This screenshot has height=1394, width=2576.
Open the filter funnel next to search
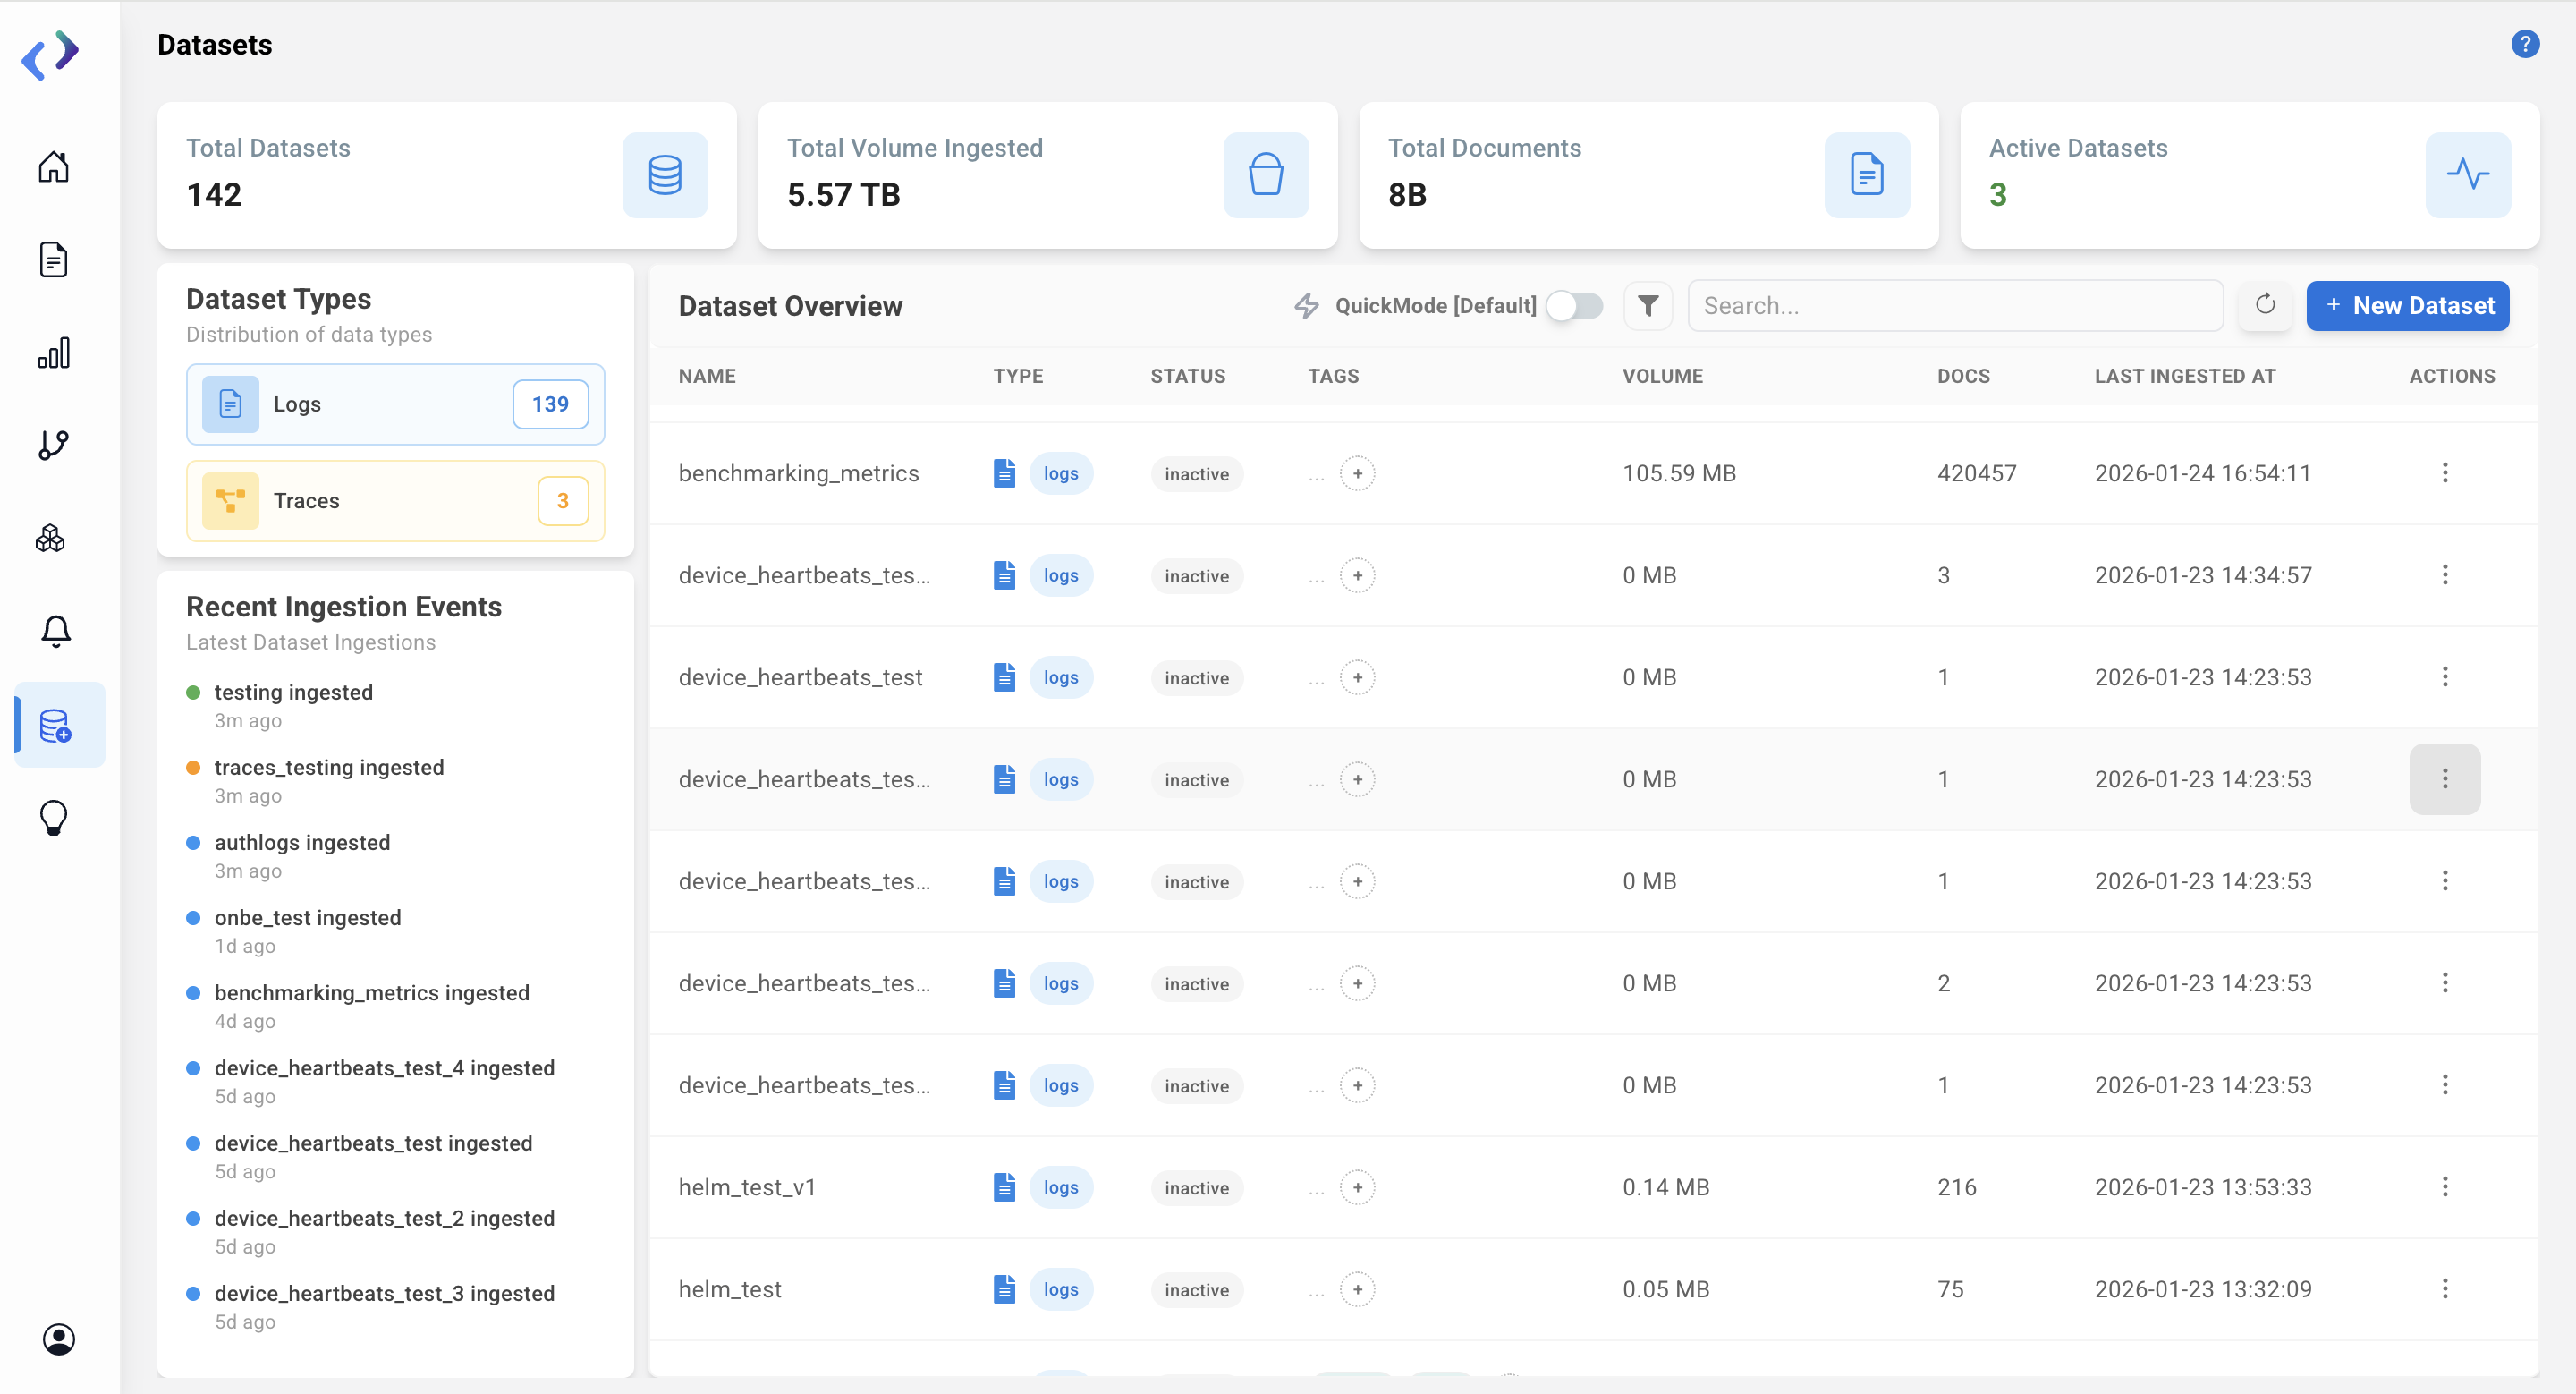[x=1647, y=305]
